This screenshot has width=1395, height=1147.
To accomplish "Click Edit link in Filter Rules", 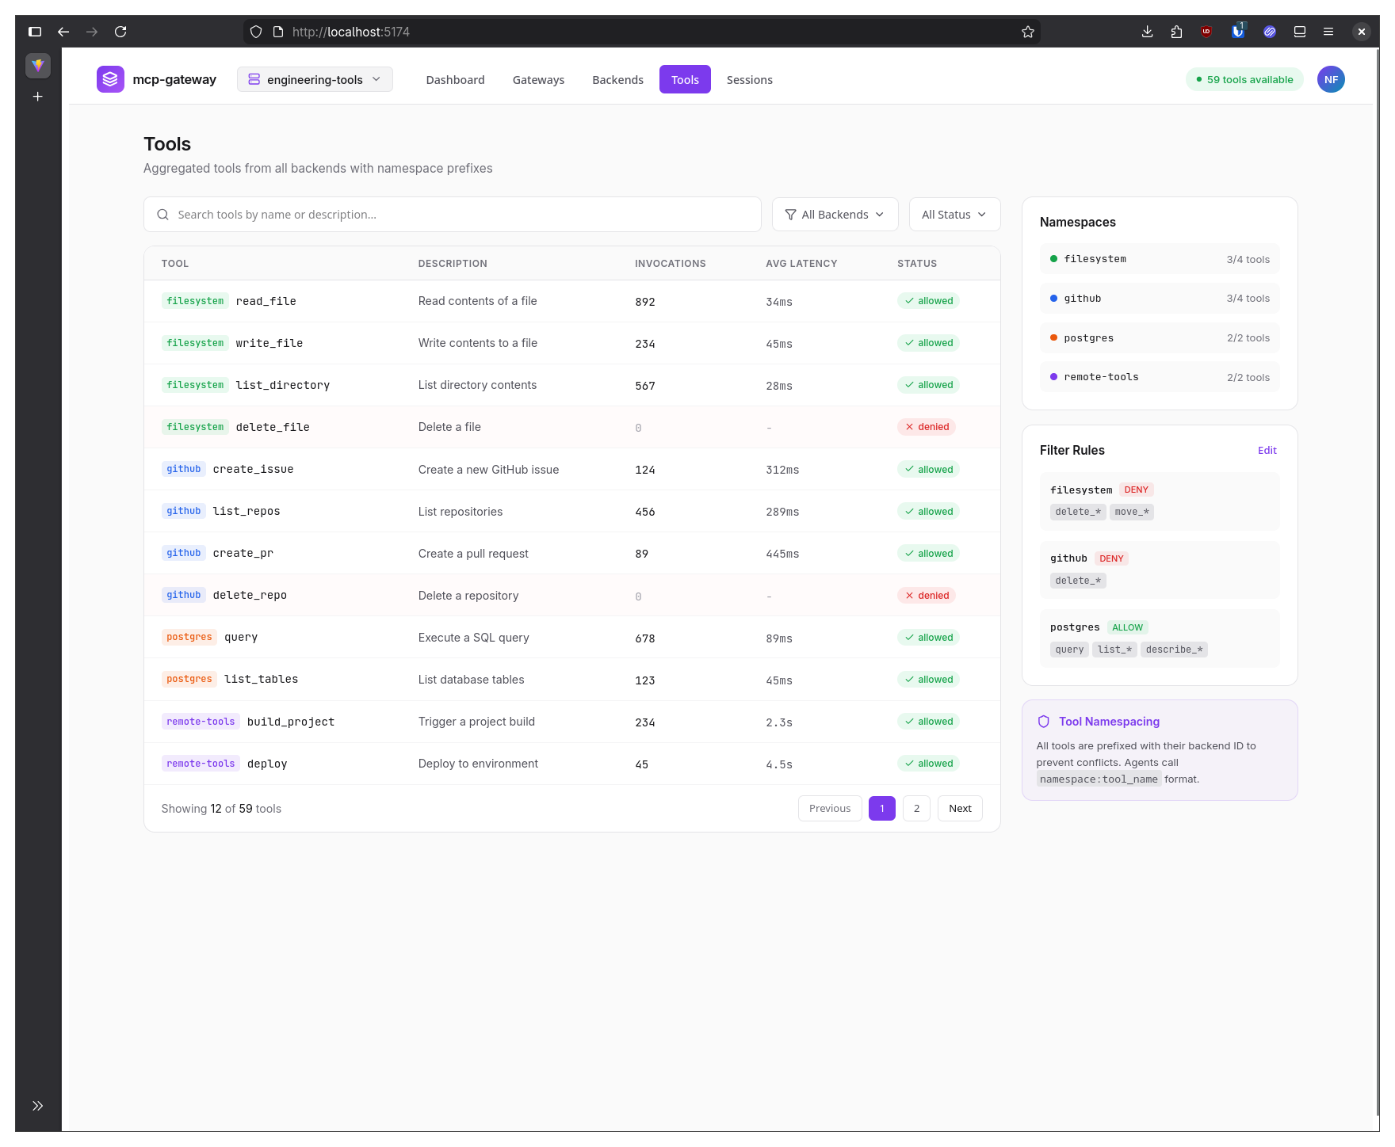I will pos(1267,450).
